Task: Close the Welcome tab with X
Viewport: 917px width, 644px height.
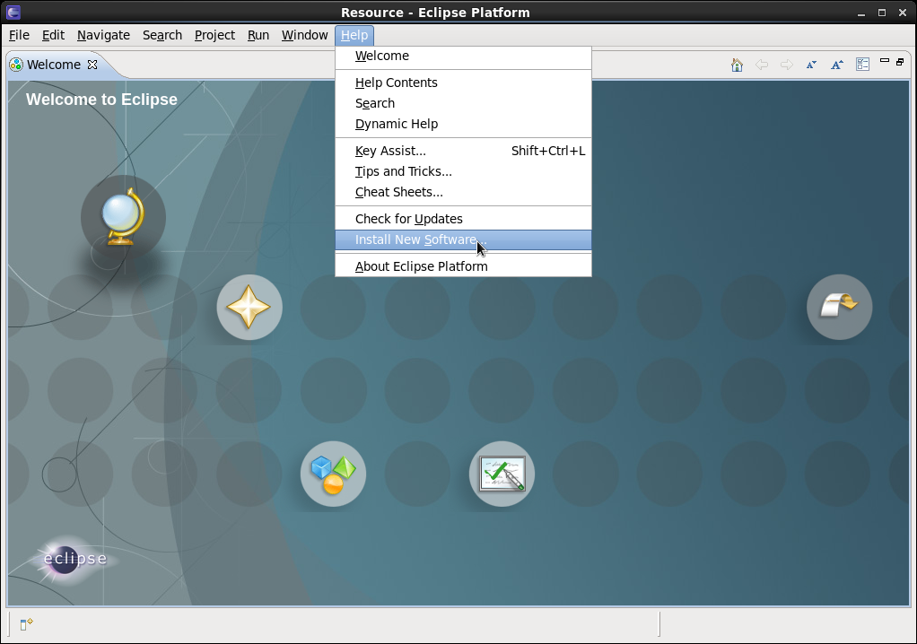Action: coord(92,65)
